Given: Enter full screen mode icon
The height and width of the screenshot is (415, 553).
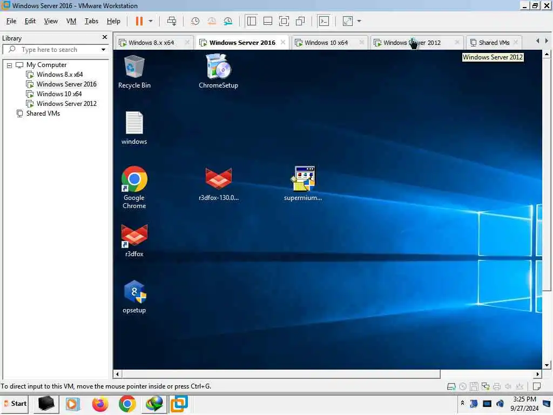Looking at the screenshot, I should pyautogui.click(x=284, y=21).
